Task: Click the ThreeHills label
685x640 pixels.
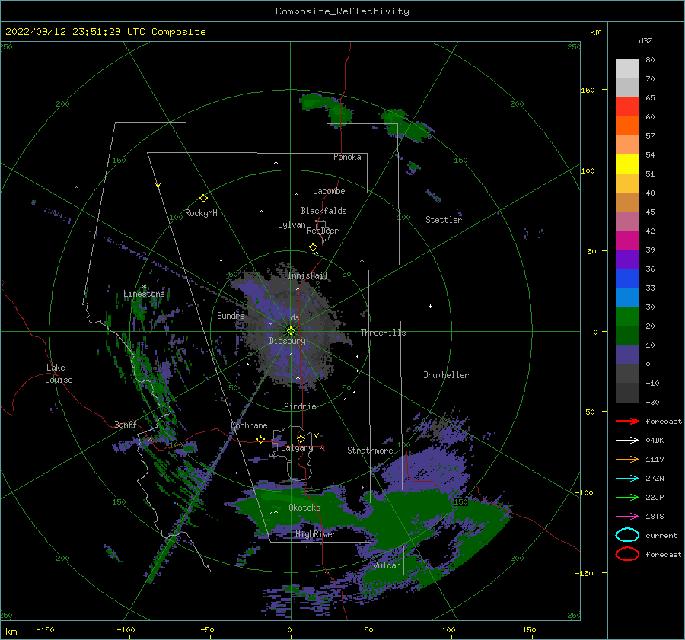Action: [x=383, y=333]
